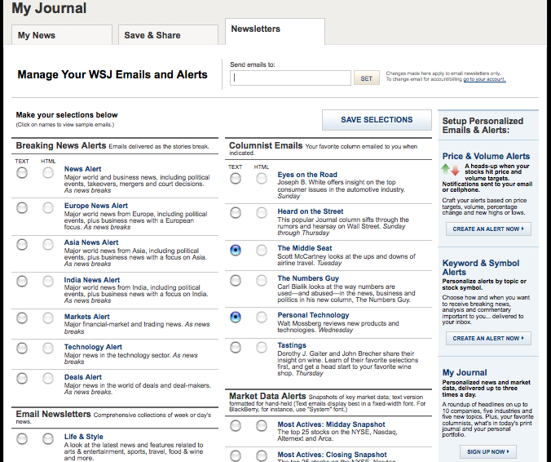551x462 pixels.
Task: Select HTML radio for Life & Style
Action: pyautogui.click(x=48, y=438)
